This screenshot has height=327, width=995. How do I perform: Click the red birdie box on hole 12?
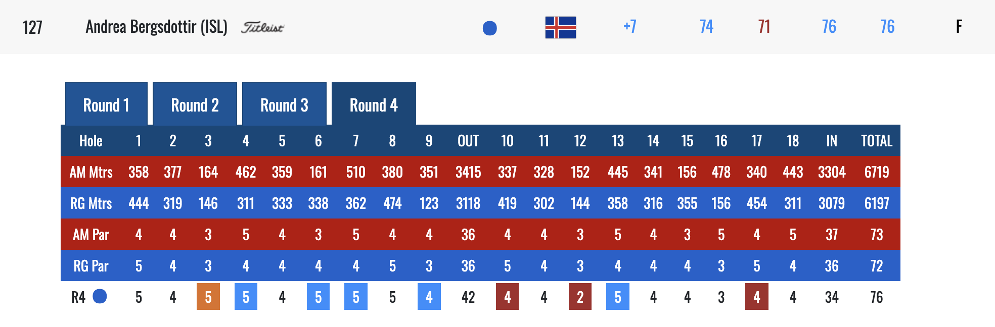tap(580, 297)
